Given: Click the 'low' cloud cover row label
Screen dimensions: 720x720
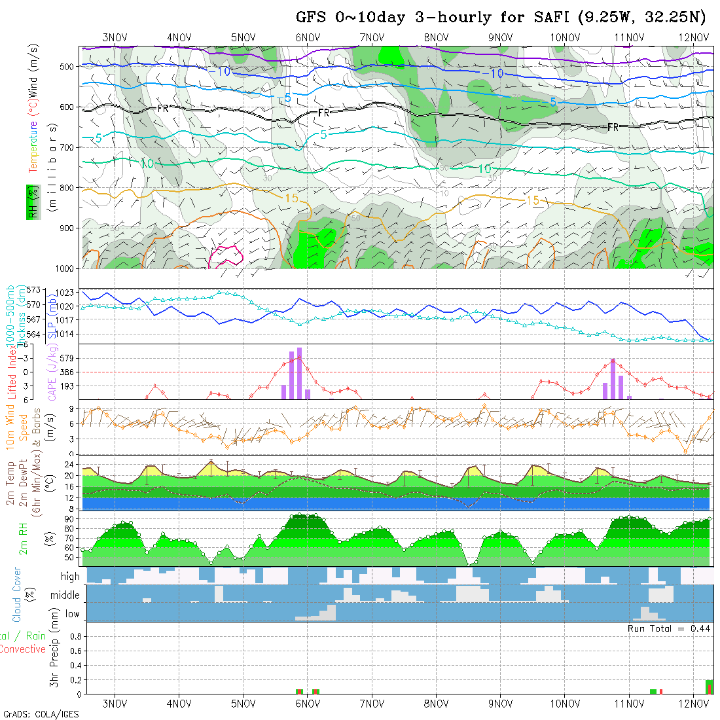Looking at the screenshot, I should (72, 614).
